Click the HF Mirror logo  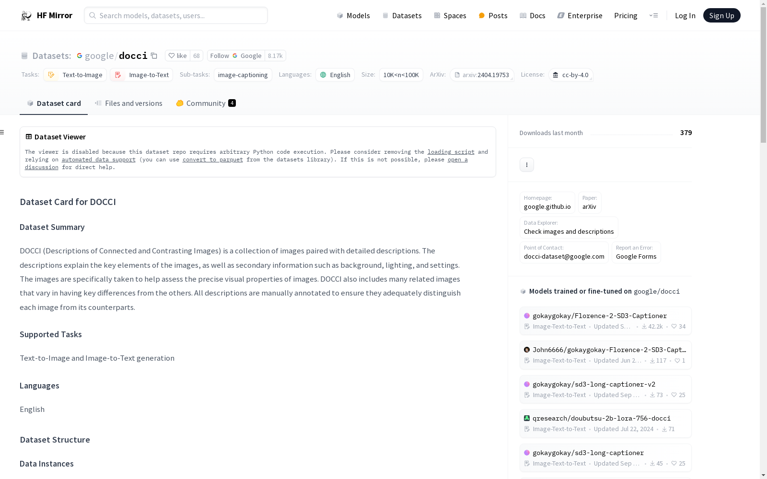point(46,15)
